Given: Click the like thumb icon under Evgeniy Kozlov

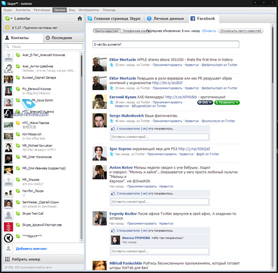Looking at the screenshot, I should coord(113,231).
